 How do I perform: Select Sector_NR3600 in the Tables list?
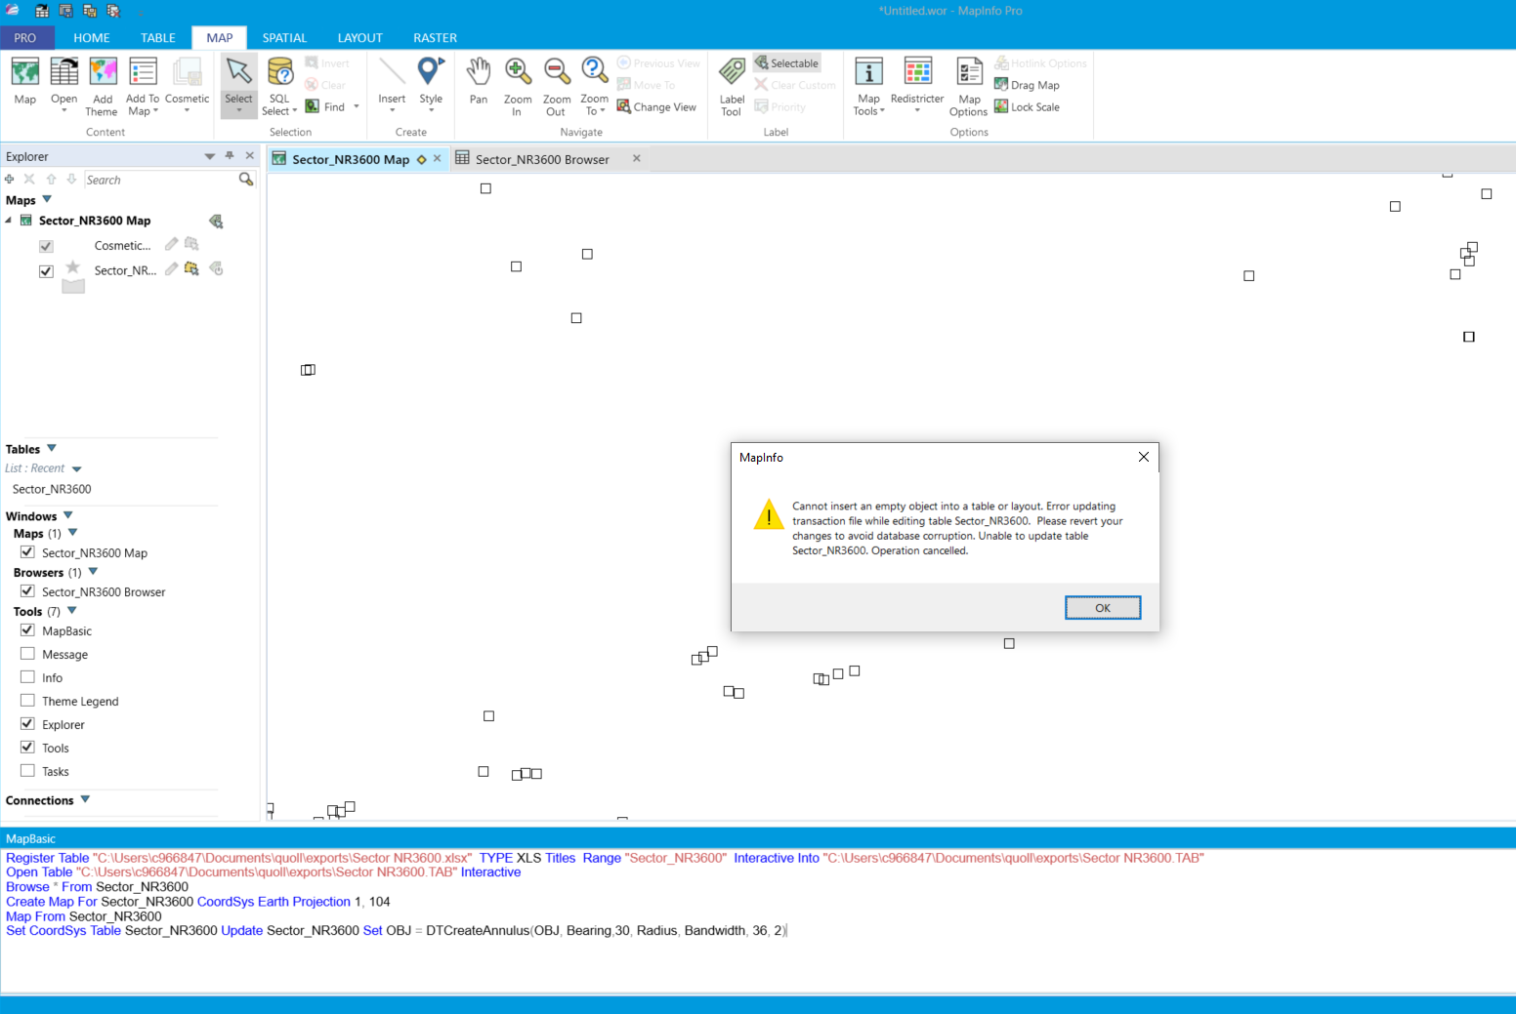[52, 489]
